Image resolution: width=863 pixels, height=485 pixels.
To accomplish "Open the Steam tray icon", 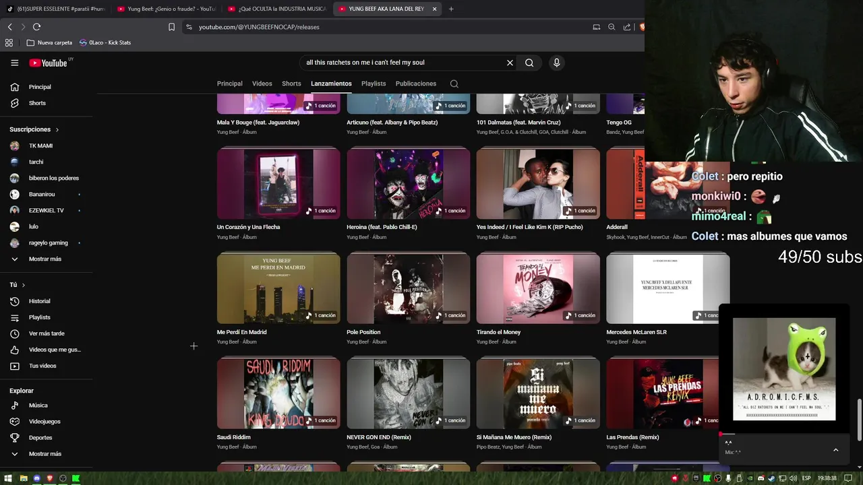I will (771, 478).
